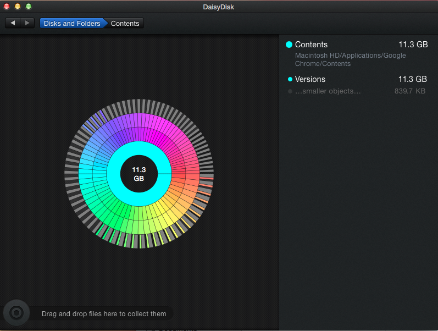The image size is (438, 331).
Task: Click the 11.3 GB center of the chart
Action: 139,174
